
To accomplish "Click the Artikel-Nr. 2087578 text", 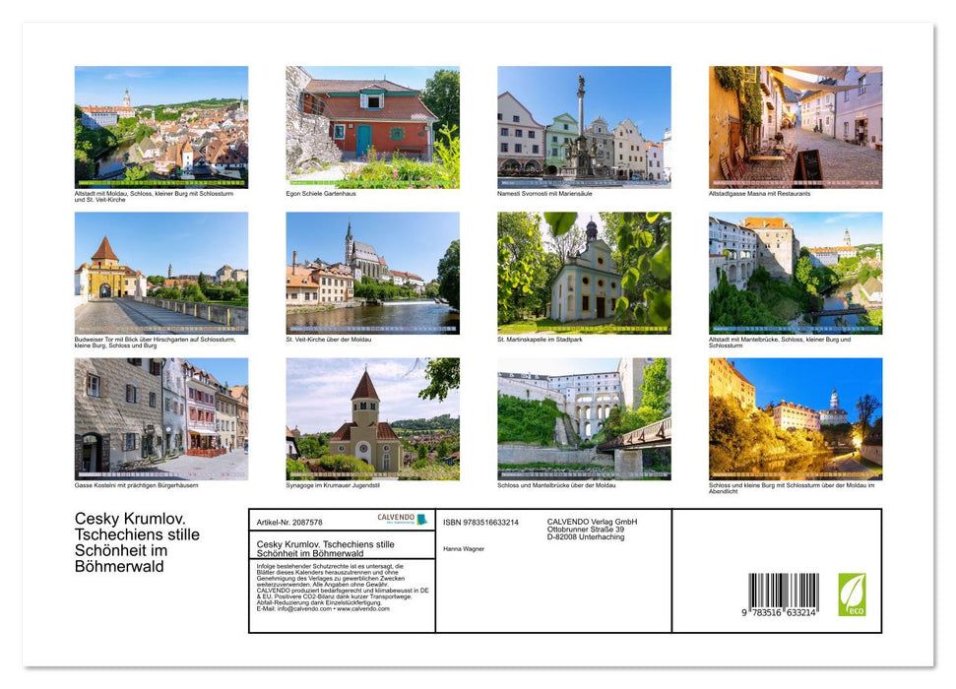I will click(289, 522).
